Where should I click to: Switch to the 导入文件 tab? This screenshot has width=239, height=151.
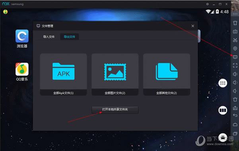(x=49, y=37)
